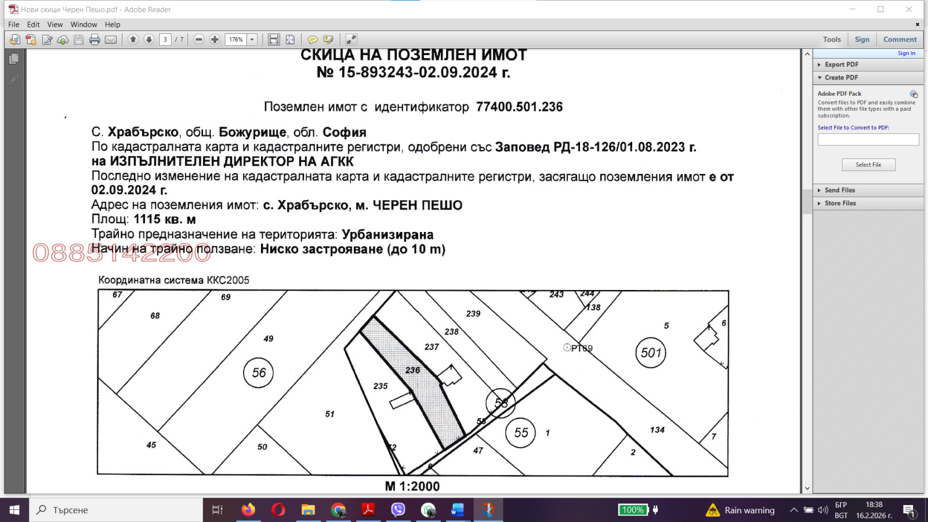Go to next page with down arrow icon
Screen dimensions: 928x522
tap(149, 39)
